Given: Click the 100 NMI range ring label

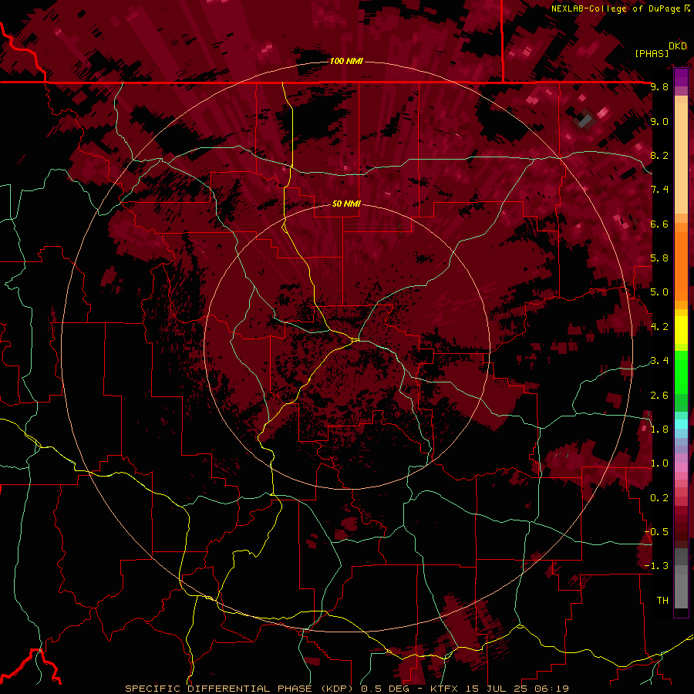Looking at the screenshot, I should (346, 61).
